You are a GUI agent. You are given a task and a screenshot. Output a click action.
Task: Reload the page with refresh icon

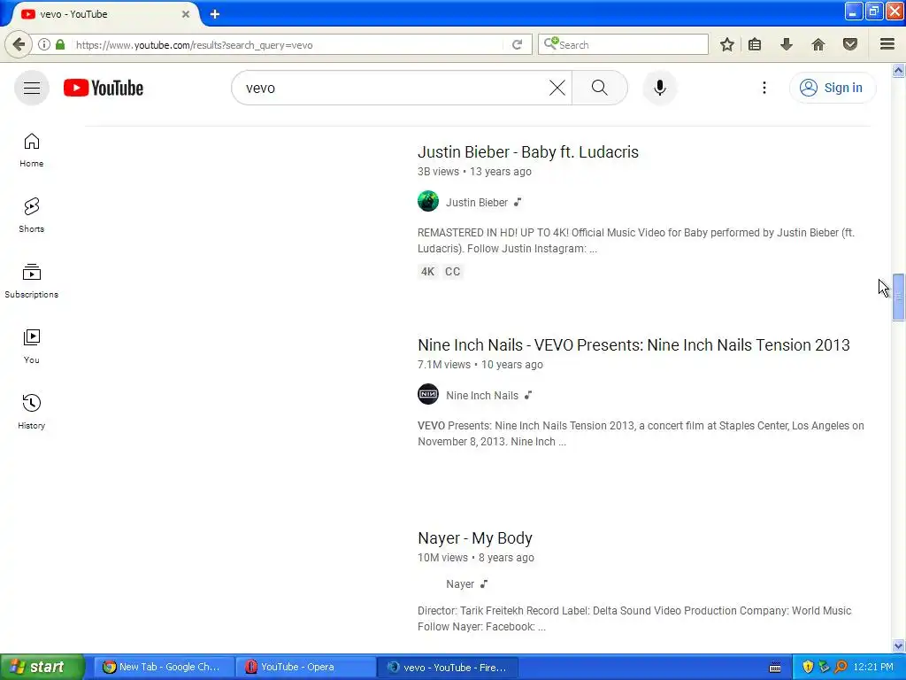pyautogui.click(x=517, y=44)
